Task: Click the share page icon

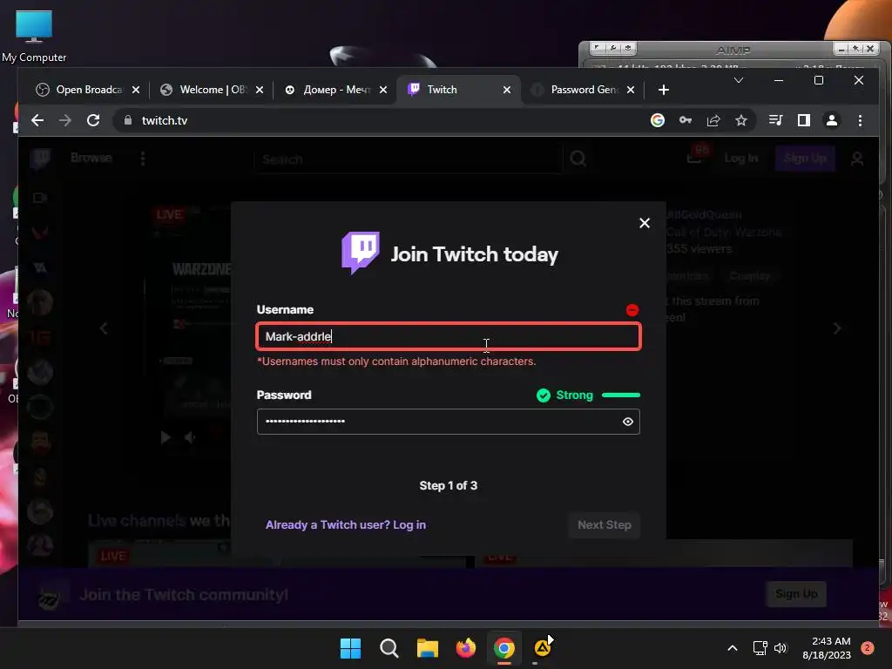Action: pos(713,120)
